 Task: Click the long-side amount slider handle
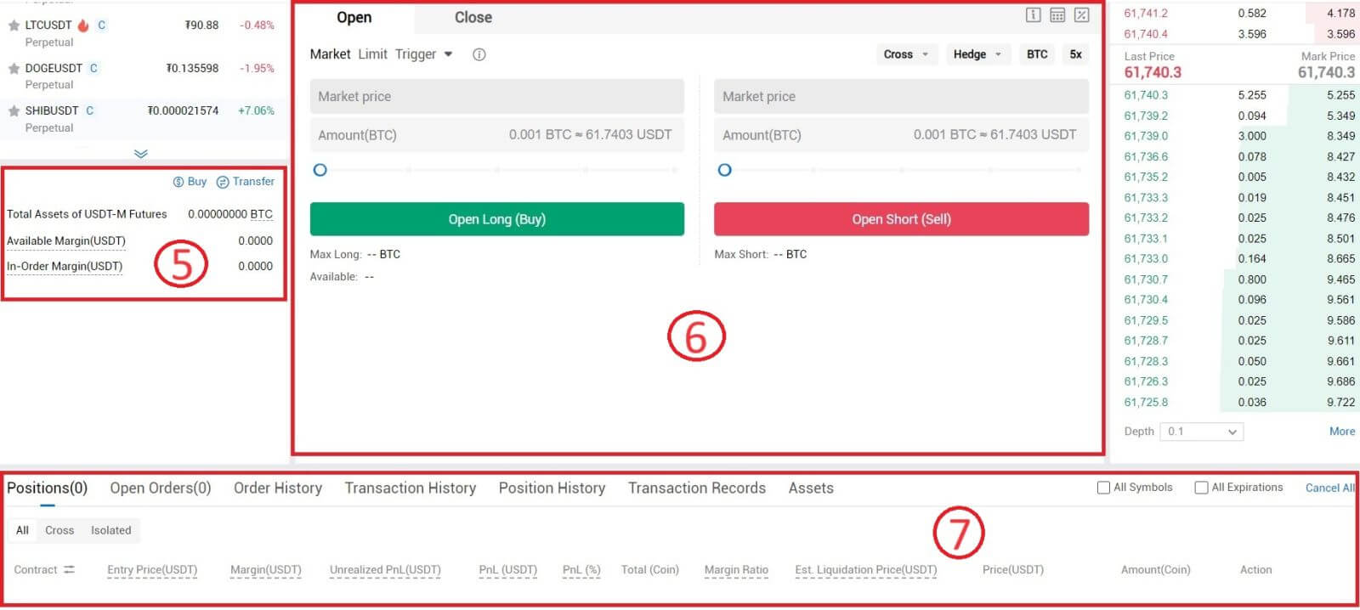pos(320,170)
